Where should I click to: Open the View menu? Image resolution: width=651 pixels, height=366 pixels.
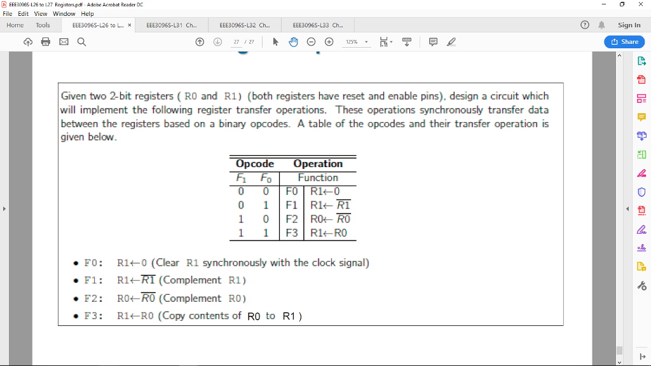pyautogui.click(x=41, y=13)
